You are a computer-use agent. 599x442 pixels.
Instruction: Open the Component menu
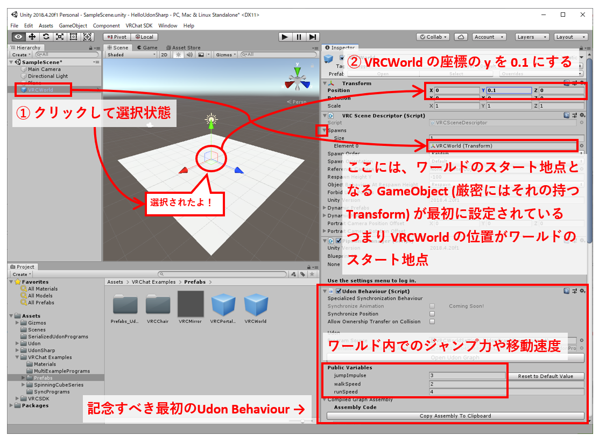(x=106, y=26)
